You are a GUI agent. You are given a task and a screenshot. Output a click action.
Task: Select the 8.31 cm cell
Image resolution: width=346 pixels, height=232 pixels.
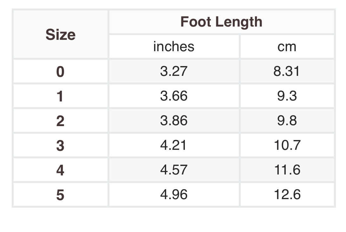point(287,71)
